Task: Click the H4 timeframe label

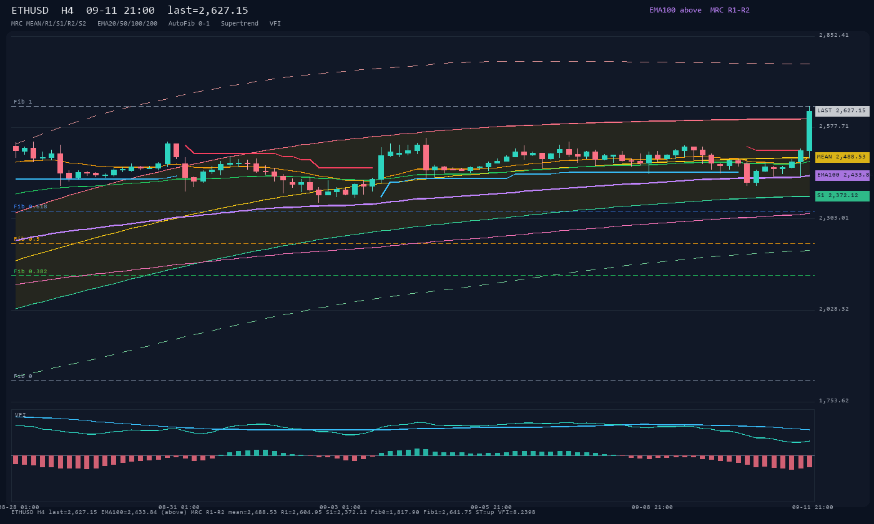Action: coord(67,11)
